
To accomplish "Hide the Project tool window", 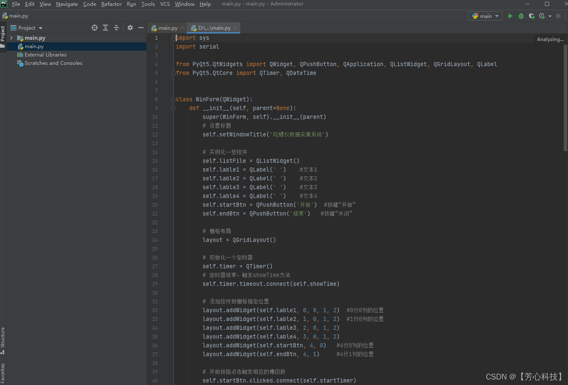I will 141,28.
